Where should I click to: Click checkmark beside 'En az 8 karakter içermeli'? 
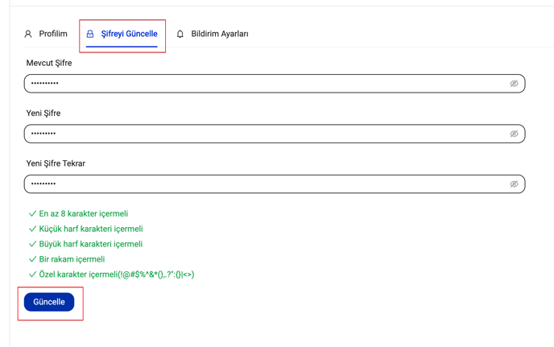(x=32, y=214)
